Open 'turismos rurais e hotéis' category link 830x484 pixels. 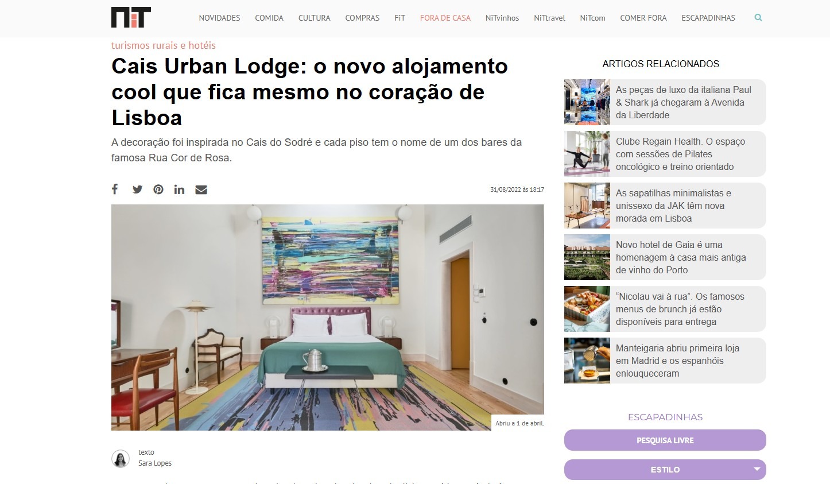coord(164,45)
